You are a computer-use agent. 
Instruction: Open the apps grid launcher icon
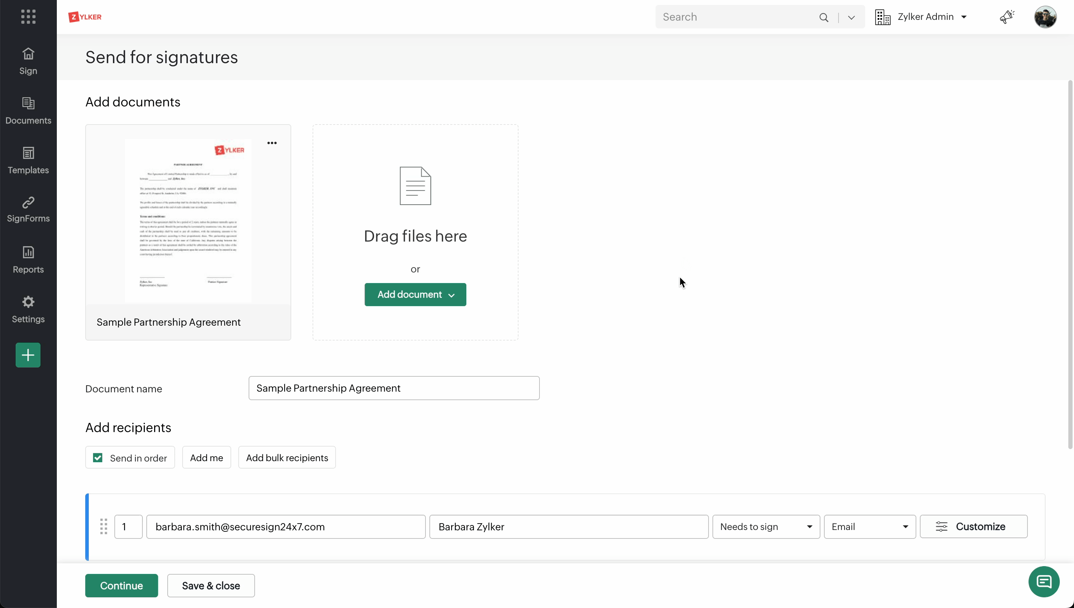click(28, 17)
